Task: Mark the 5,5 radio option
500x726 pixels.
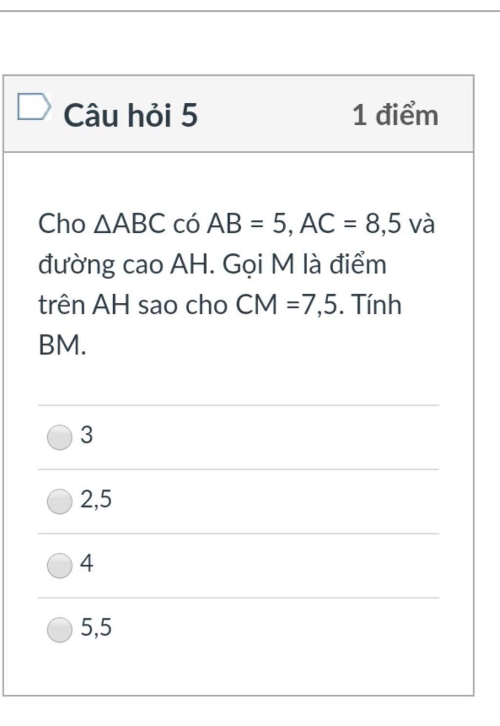Action: 60,629
